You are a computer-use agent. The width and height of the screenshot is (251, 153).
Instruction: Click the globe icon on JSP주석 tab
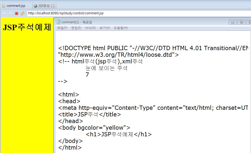[x=35, y=6]
